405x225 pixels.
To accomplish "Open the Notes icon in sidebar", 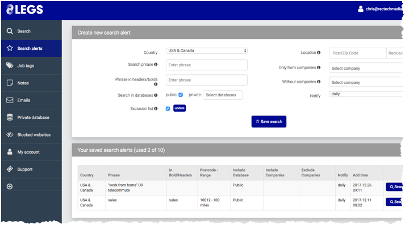I will (10, 83).
